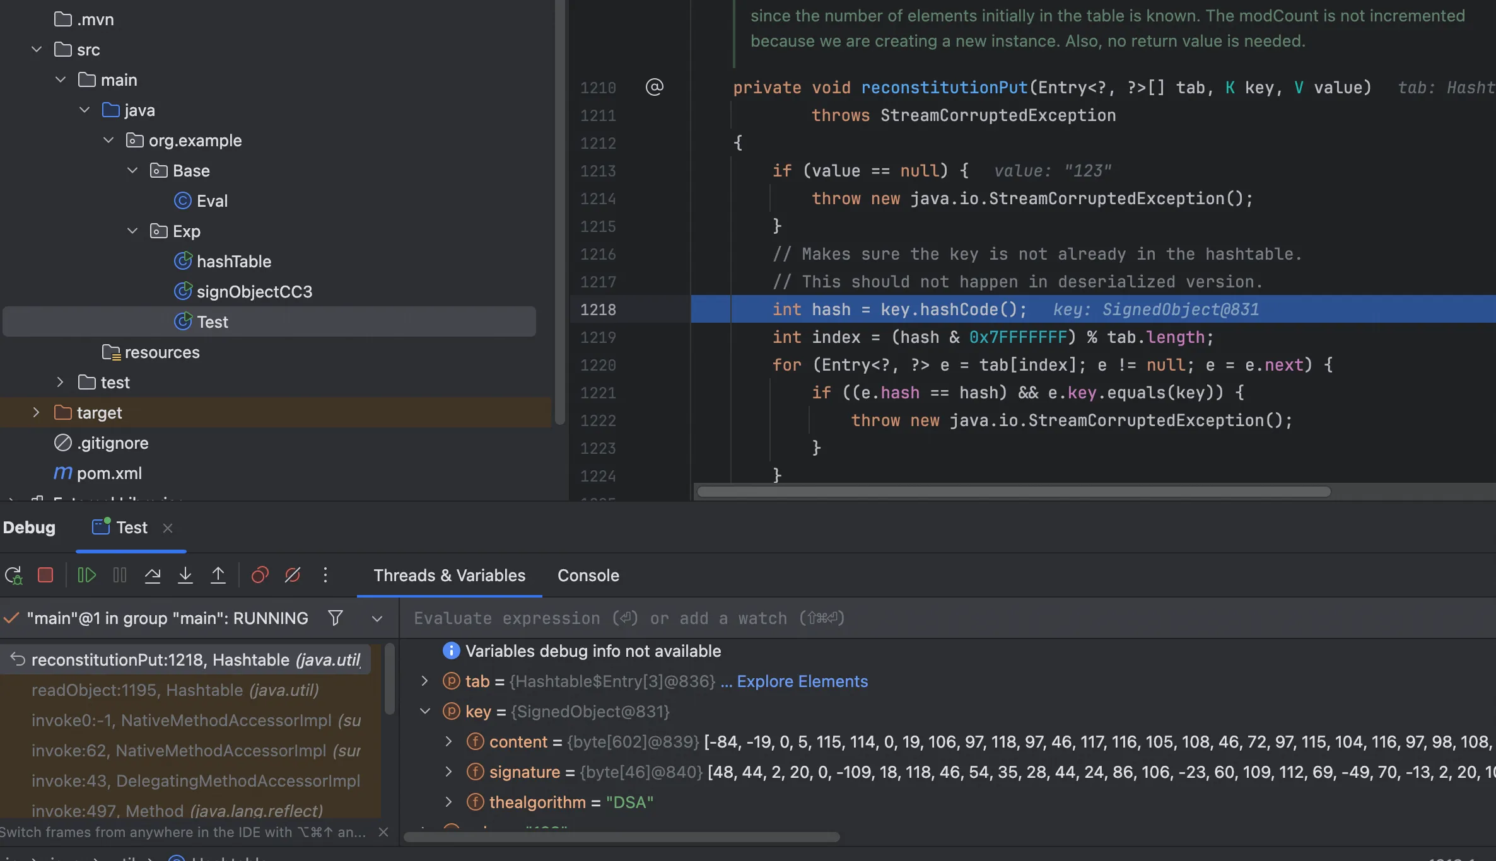Switch to the Console tab
This screenshot has height=861, width=1496.
click(x=588, y=575)
